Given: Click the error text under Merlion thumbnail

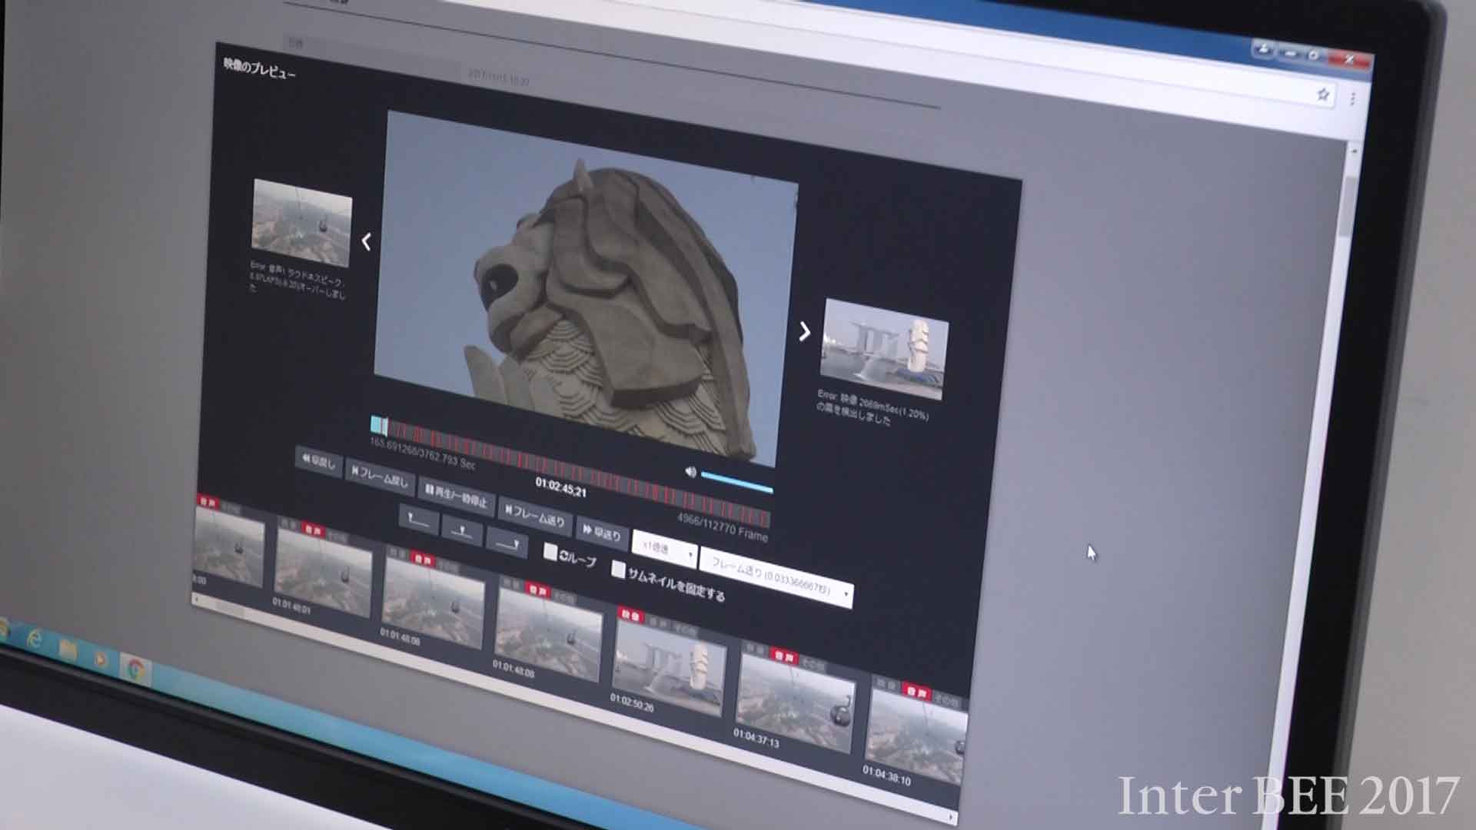Looking at the screenshot, I should (873, 407).
